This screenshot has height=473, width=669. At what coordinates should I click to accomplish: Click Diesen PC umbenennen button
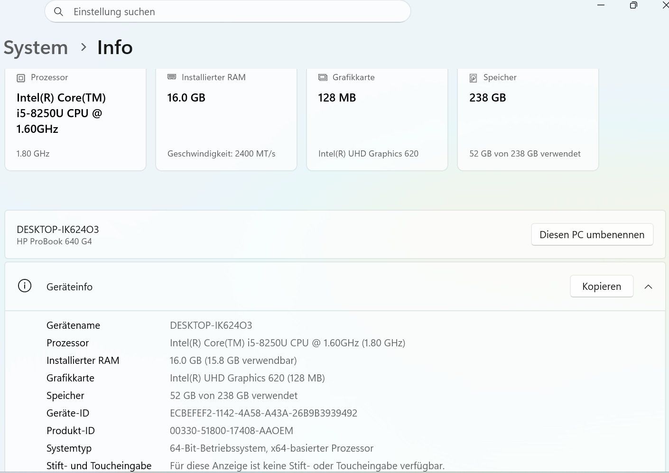click(592, 234)
